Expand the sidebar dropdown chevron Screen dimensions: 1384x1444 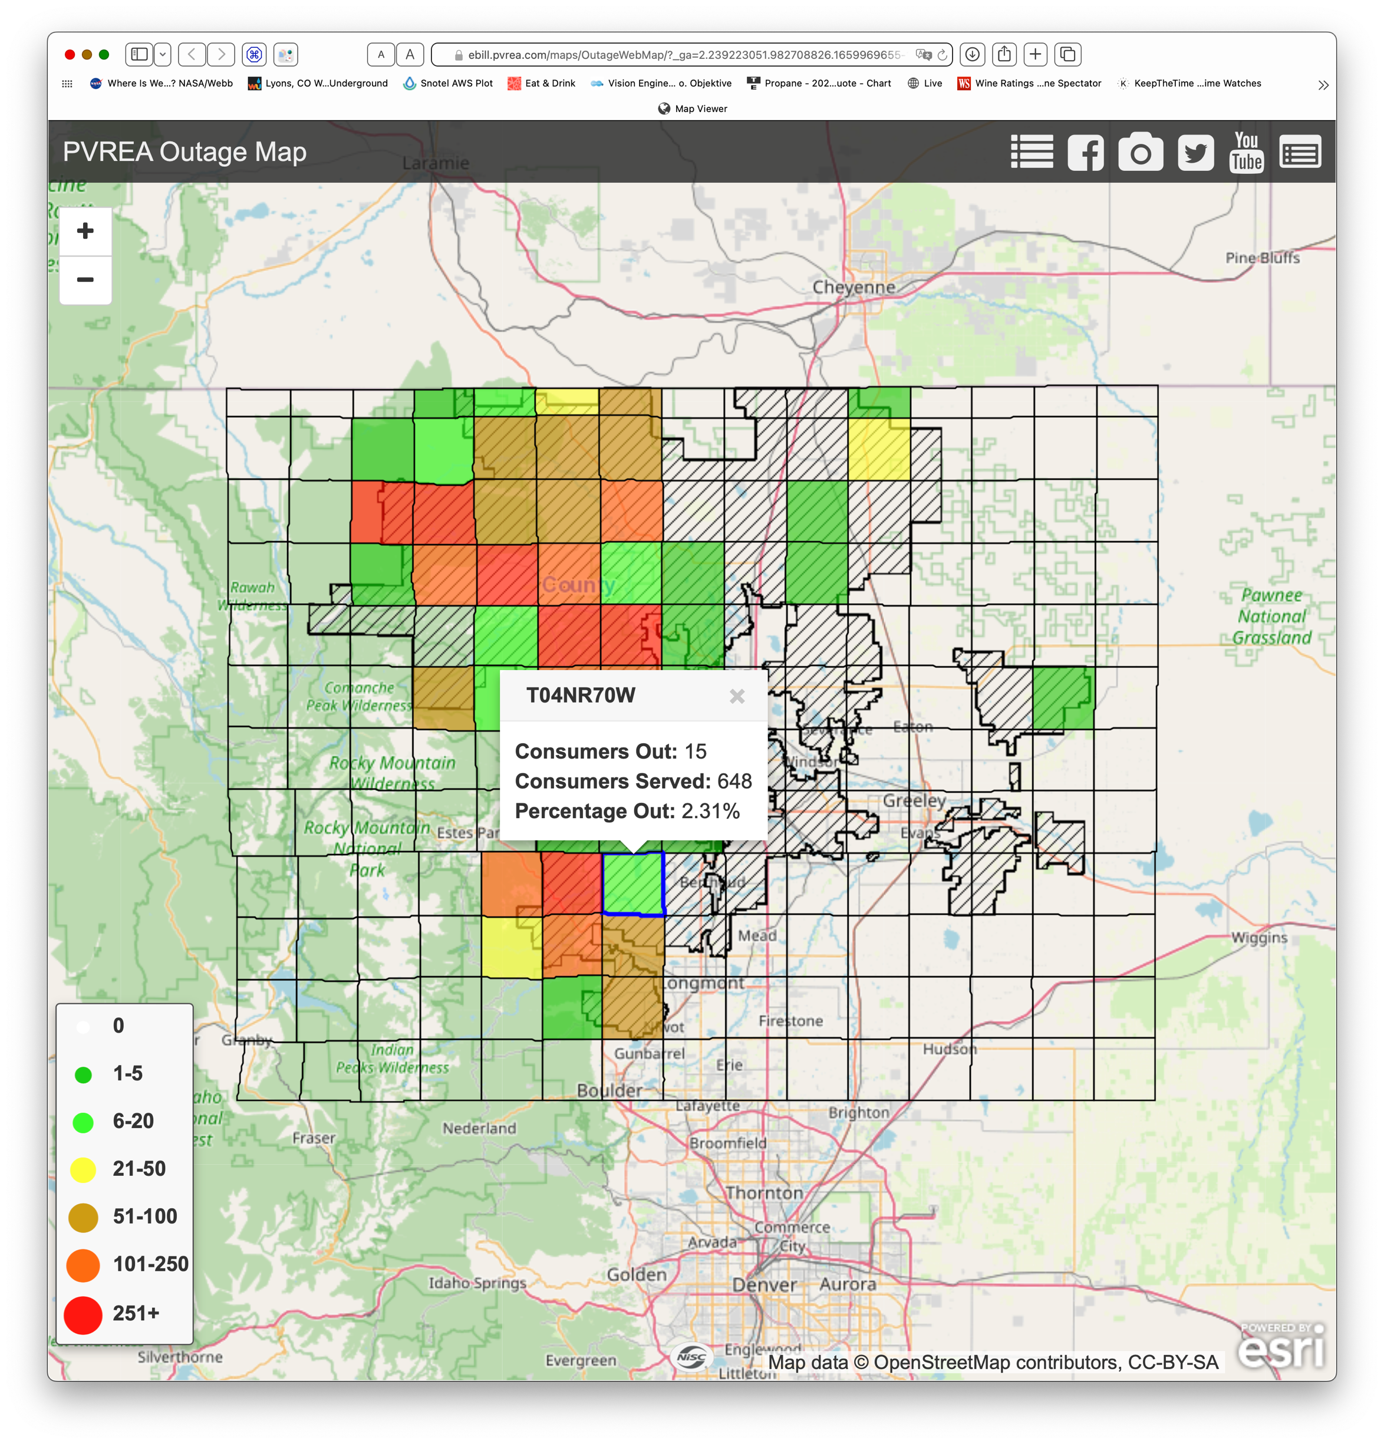pyautogui.click(x=163, y=54)
